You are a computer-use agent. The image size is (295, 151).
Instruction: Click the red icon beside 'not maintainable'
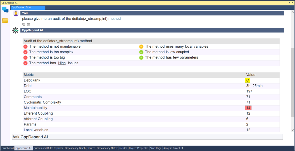click(x=25, y=47)
